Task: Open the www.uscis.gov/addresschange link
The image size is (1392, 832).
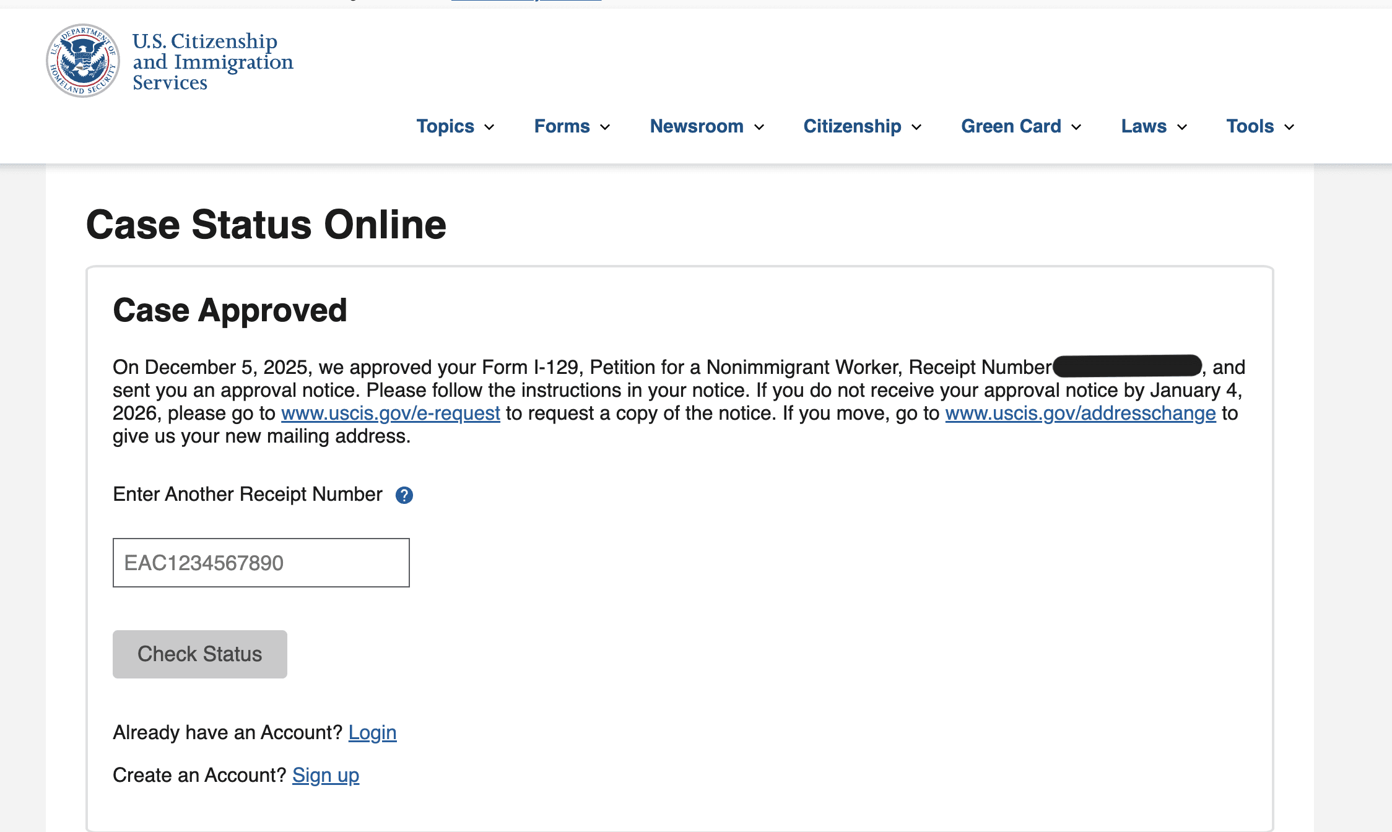Action: 1080,414
